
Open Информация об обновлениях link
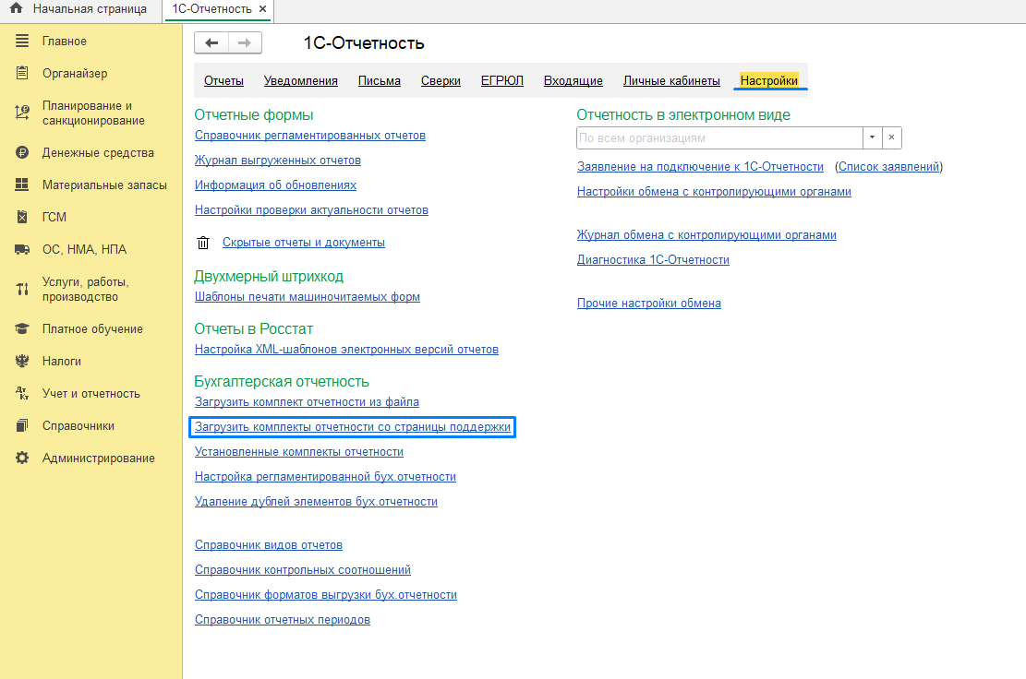tap(275, 185)
